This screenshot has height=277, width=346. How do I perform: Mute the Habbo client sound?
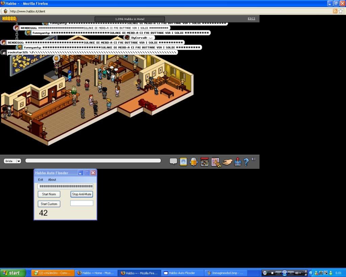pyautogui.click(x=253, y=159)
